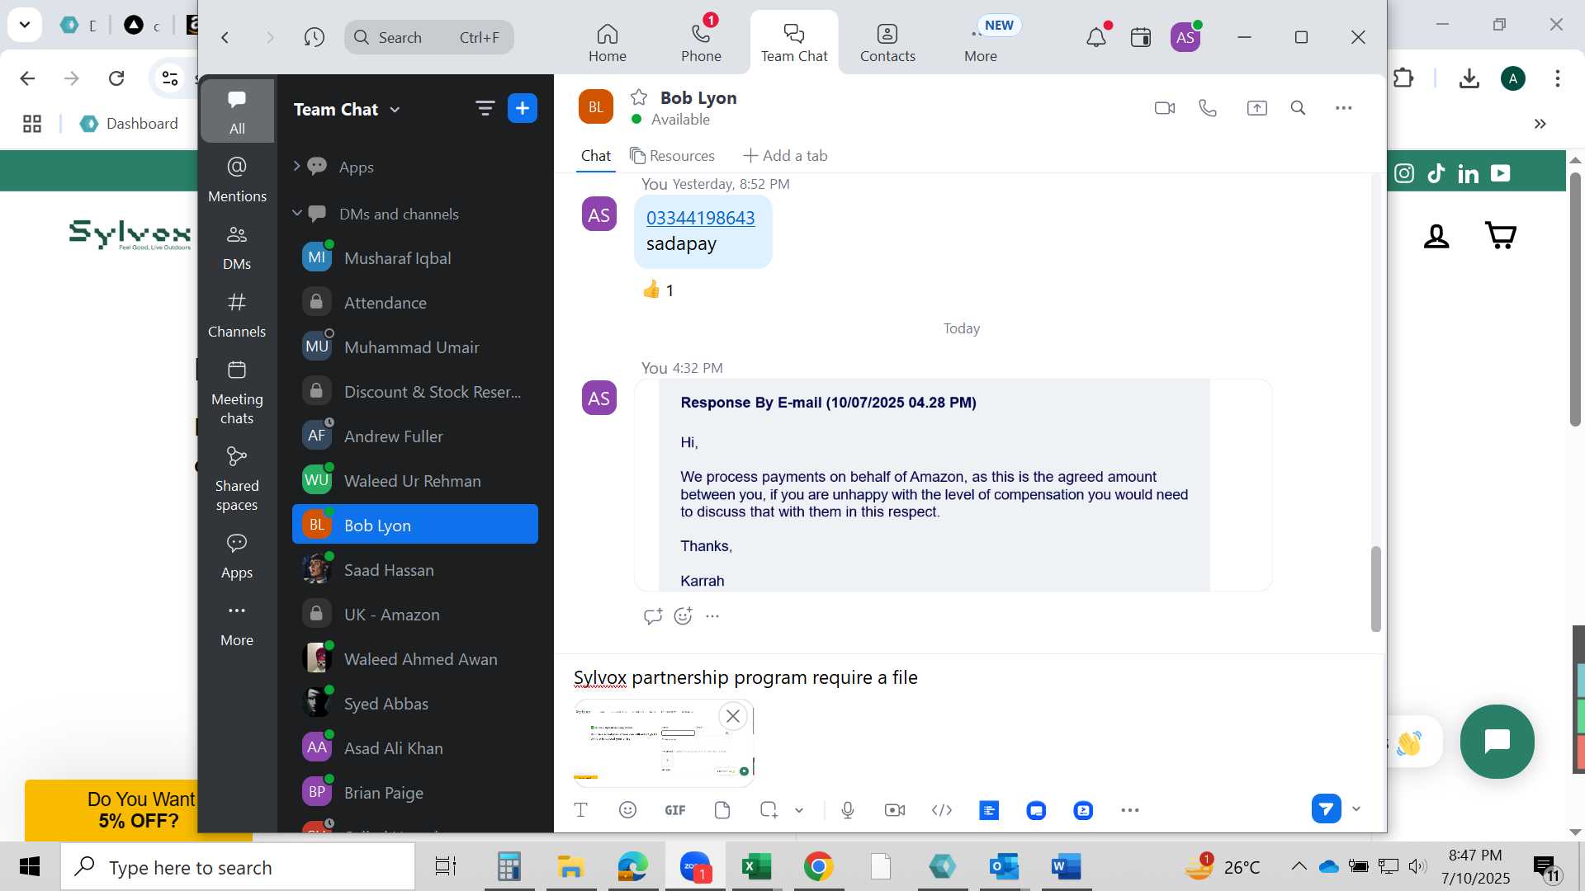Viewport: 1585px width, 891px height.
Task: Open the GIF picker
Action: coord(675,810)
